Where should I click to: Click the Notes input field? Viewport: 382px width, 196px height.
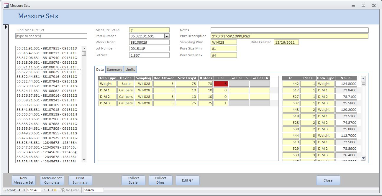[289, 30]
